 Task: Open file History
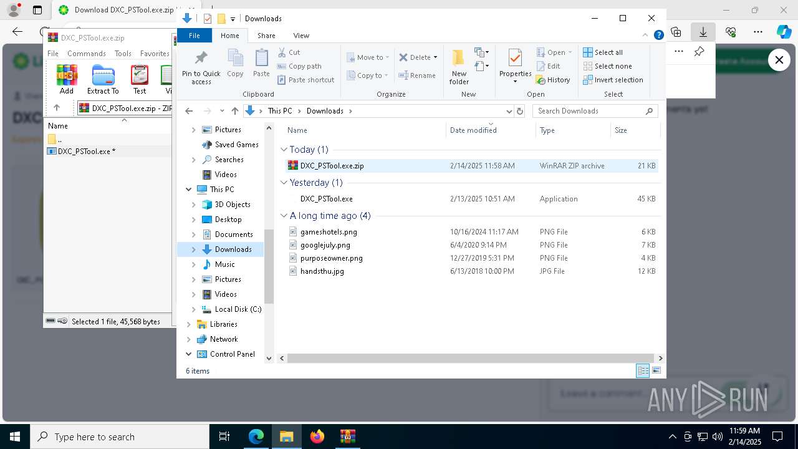coord(553,80)
